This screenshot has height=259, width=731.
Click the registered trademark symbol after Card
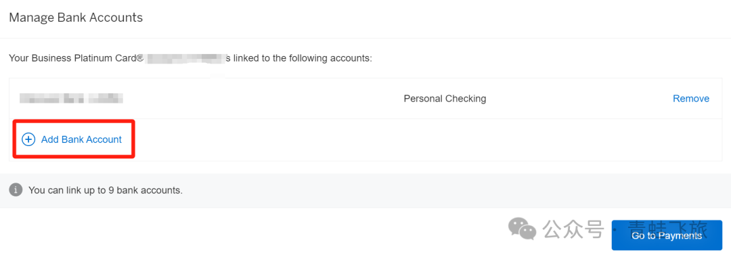coord(139,57)
